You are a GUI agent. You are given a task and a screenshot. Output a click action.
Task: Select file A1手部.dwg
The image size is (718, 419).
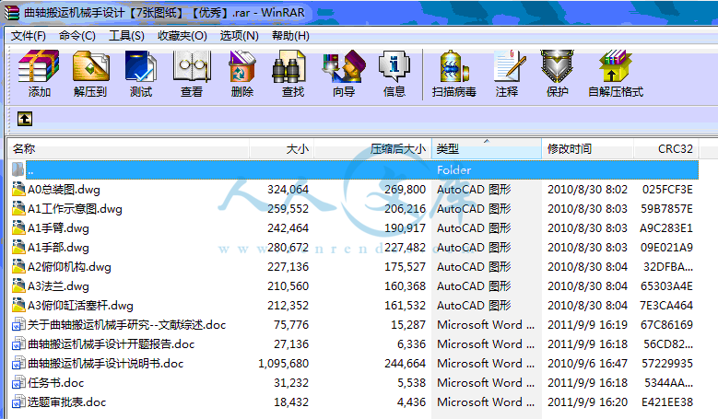pyautogui.click(x=58, y=248)
